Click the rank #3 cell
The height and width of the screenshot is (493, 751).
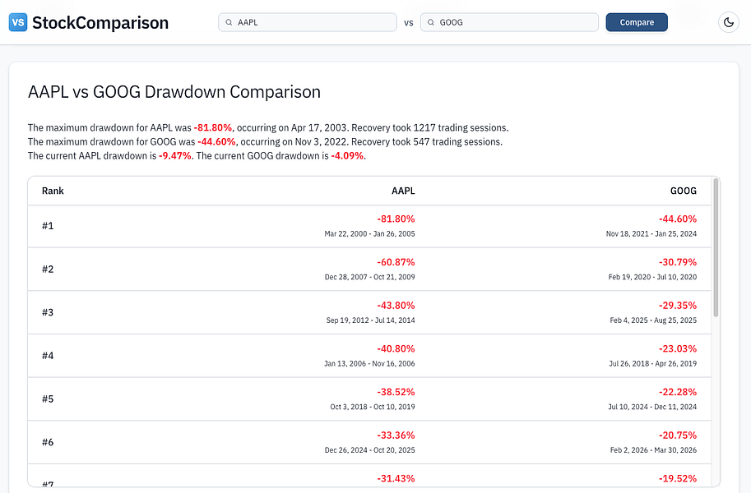coord(48,312)
